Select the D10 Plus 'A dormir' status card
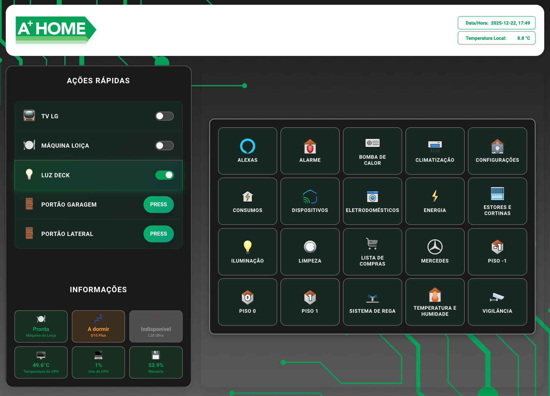Screen dimensions: 550x396 98,326
